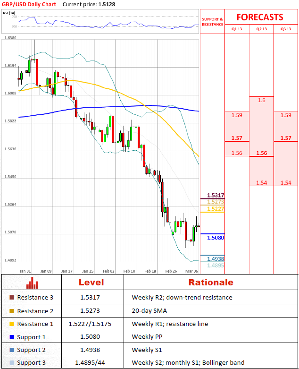Click the Q3 13 forecast value 1.54
This screenshot has width=299, height=369.
click(286, 183)
